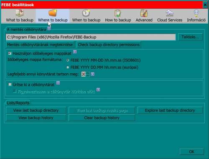Click View backup history button

[36, 118]
